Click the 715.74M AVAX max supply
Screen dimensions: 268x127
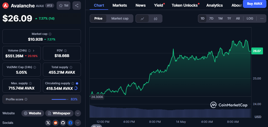(21, 88)
